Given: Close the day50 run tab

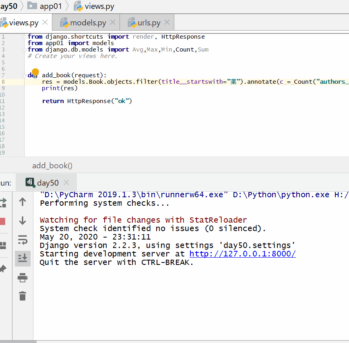Looking at the screenshot, I should [x=66, y=182].
